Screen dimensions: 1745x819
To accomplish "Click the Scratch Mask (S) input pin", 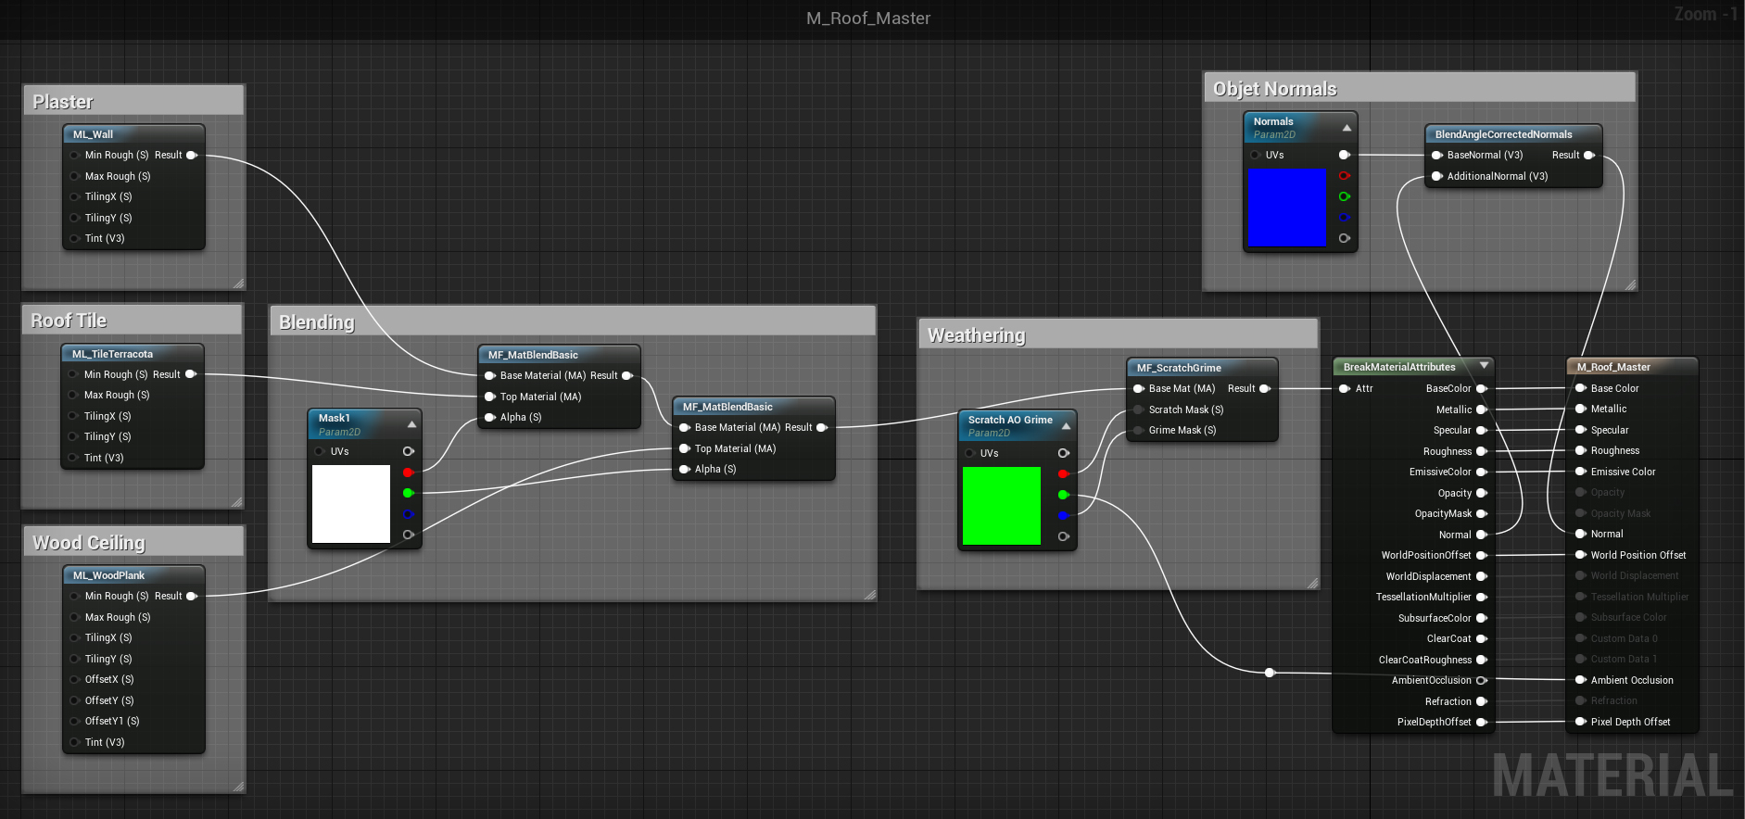I will point(1139,409).
